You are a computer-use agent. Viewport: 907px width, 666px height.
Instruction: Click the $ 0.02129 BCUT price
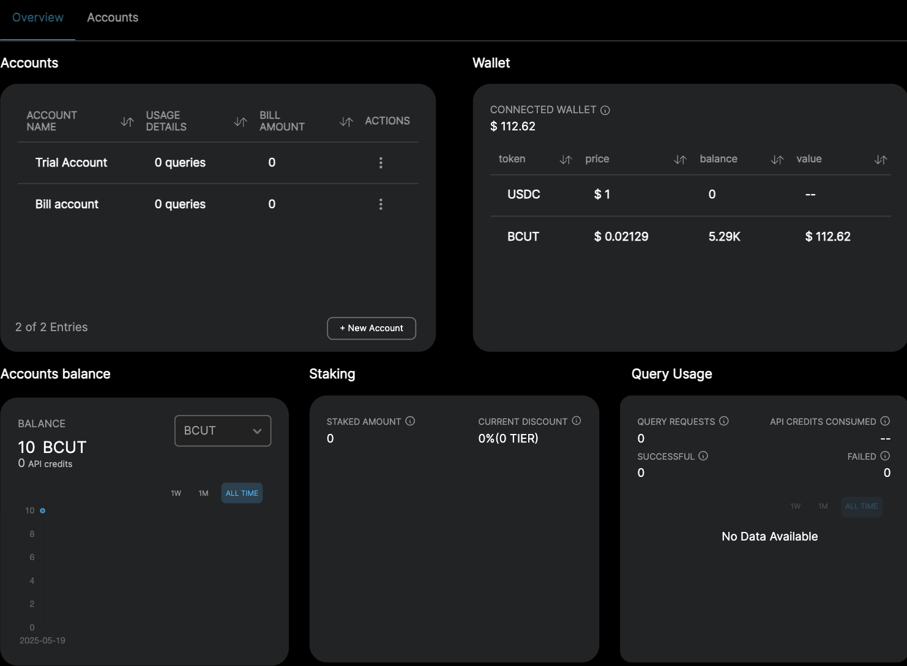click(x=621, y=237)
